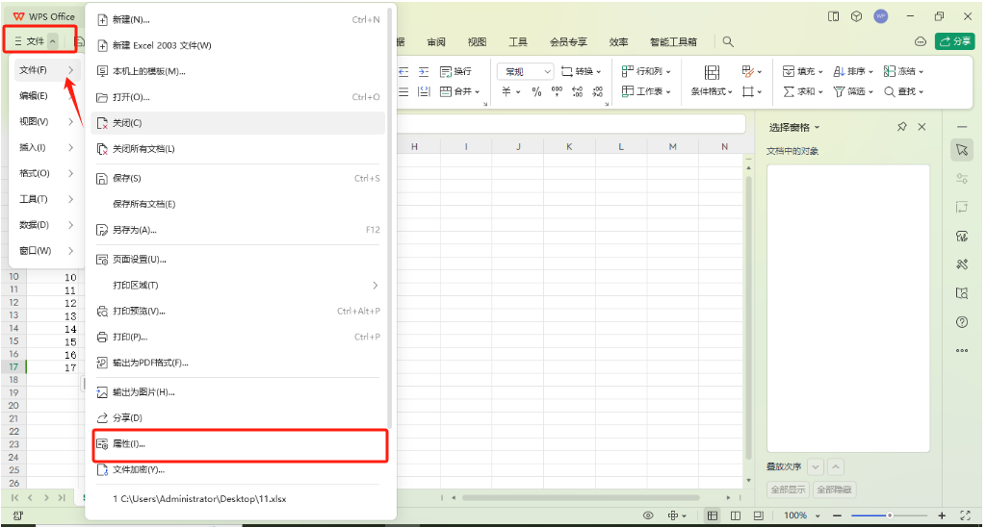Switch to the Review (审阅) ribbon tab
Screen dimensions: 987x527
436,42
